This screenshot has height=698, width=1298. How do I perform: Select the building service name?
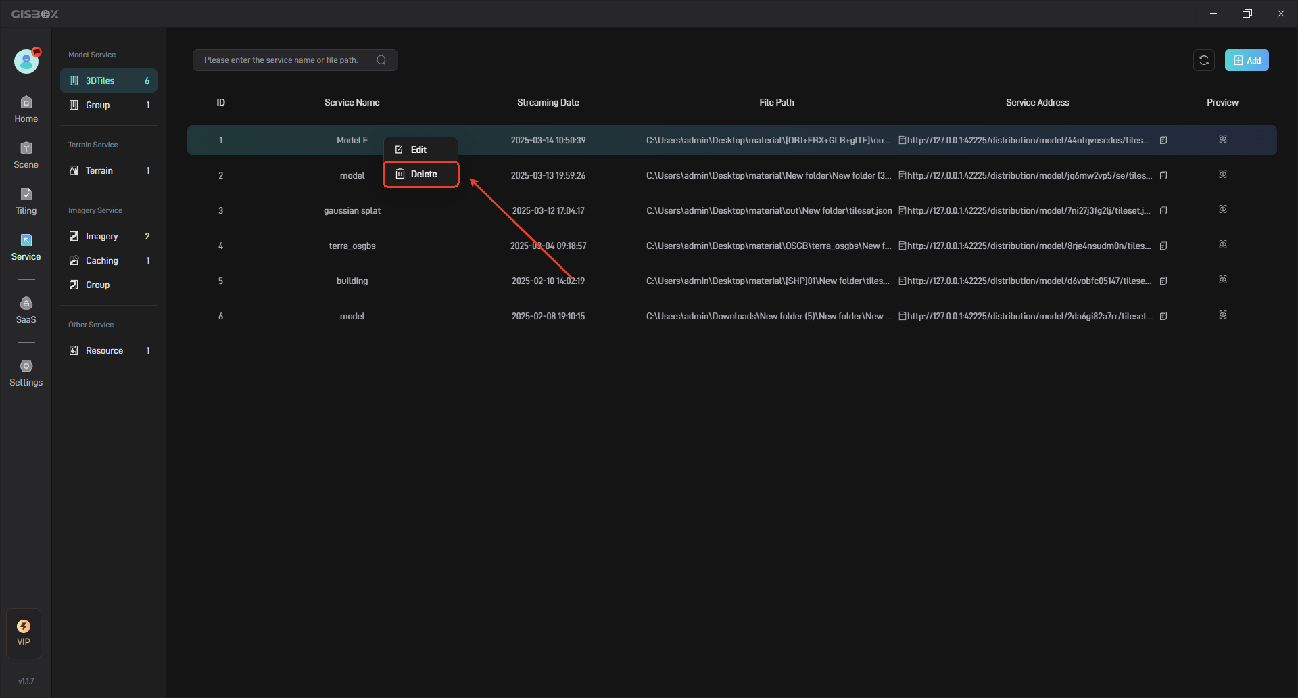[352, 281]
